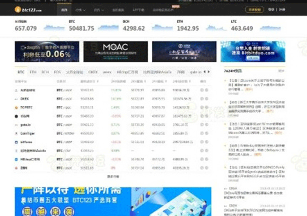Click the BTC sparkline chart beside 50481.75
This screenshot has height=216, width=307.
coord(108,28)
